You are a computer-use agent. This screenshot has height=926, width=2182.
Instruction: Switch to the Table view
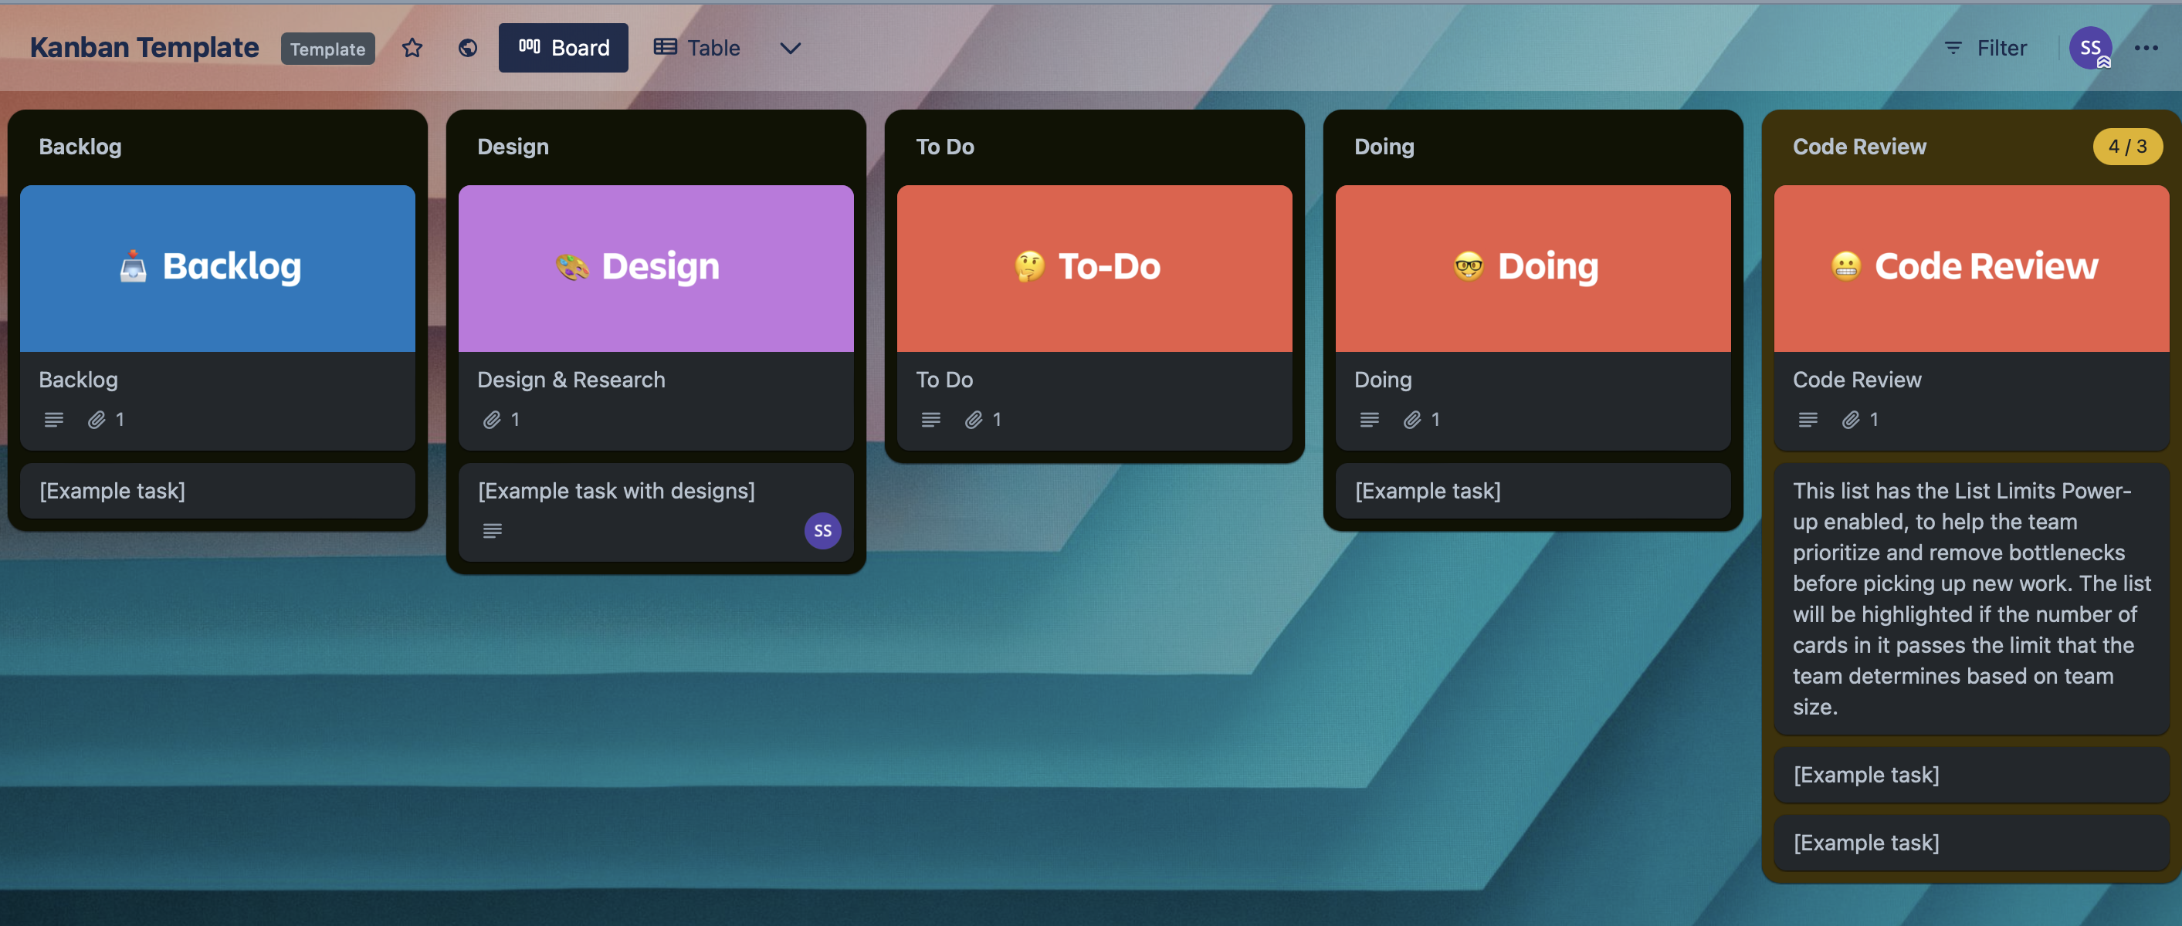click(697, 49)
